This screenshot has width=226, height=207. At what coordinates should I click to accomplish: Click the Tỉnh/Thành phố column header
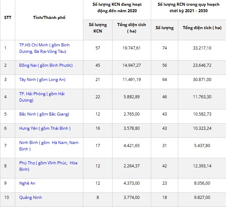(x=49, y=18)
